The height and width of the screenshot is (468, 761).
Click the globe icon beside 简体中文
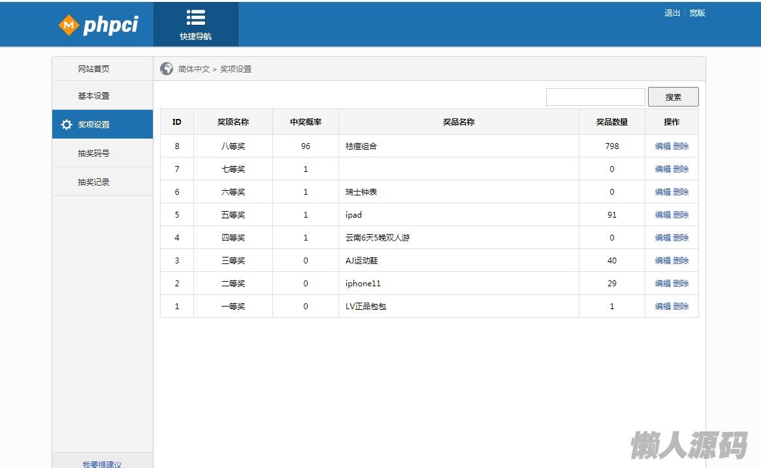coord(167,69)
